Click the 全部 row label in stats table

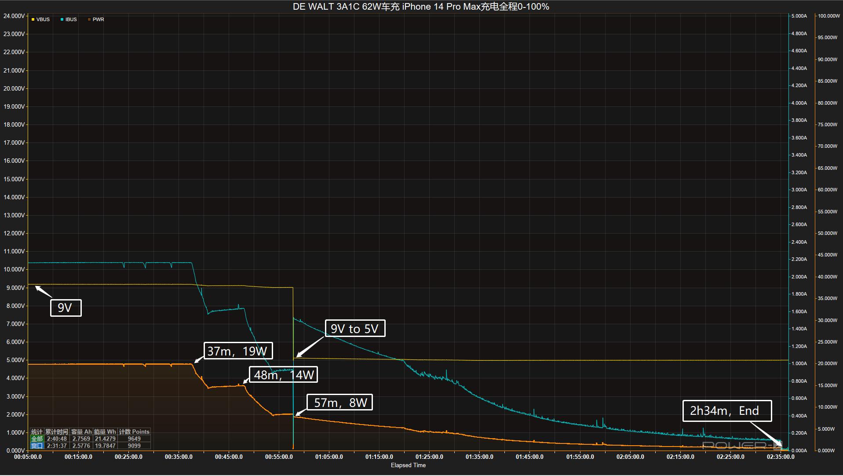37,439
